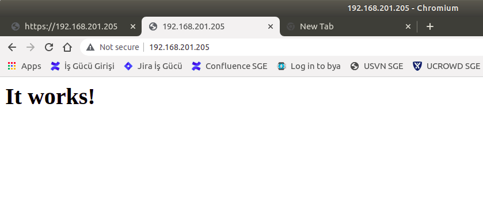
Task: Open the Apps grid shortcut
Action: 24,66
